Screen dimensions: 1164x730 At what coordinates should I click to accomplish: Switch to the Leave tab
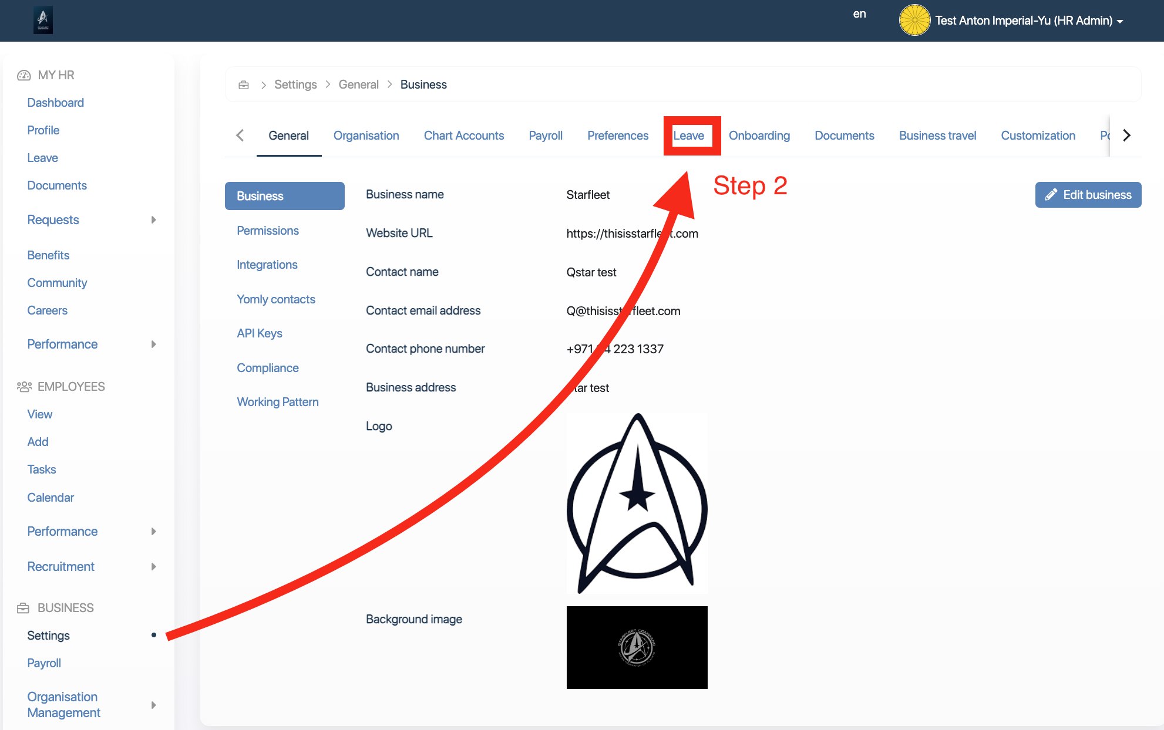[688, 136]
